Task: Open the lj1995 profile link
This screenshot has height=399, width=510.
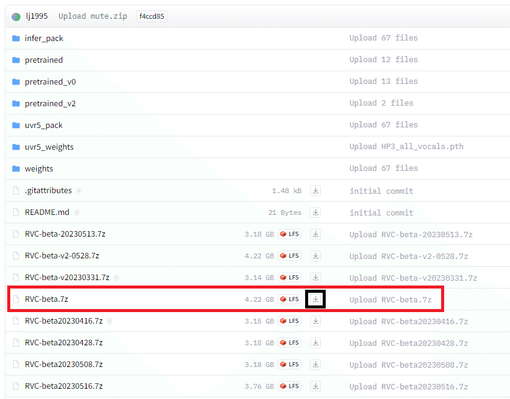Action: coord(36,16)
